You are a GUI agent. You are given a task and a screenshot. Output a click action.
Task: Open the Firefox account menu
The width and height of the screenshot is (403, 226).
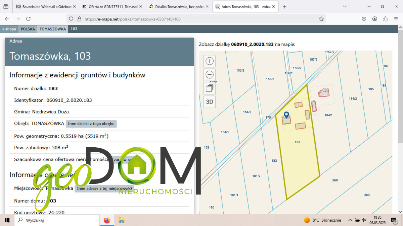pos(375,19)
